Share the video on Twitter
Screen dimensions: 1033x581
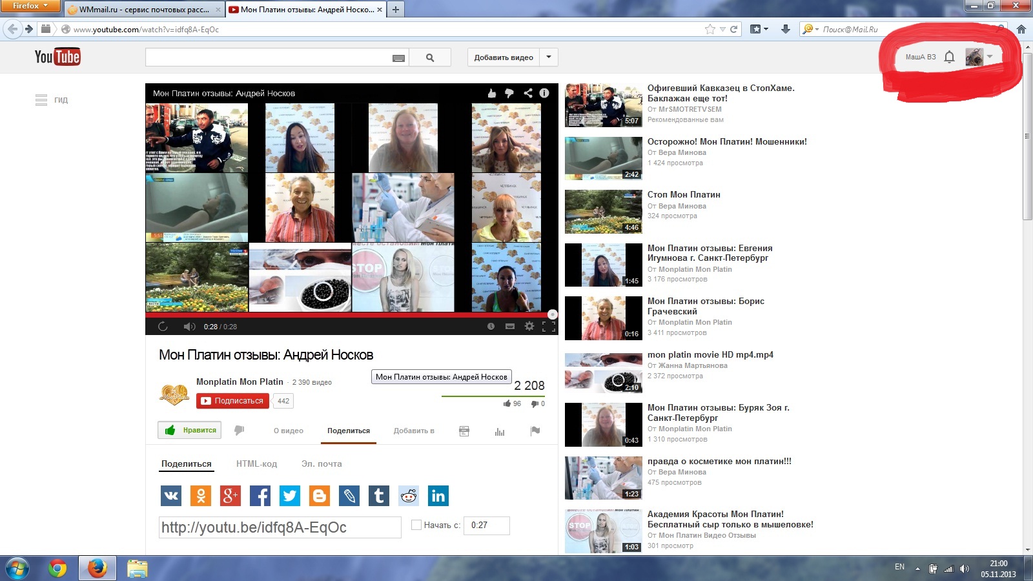point(290,496)
